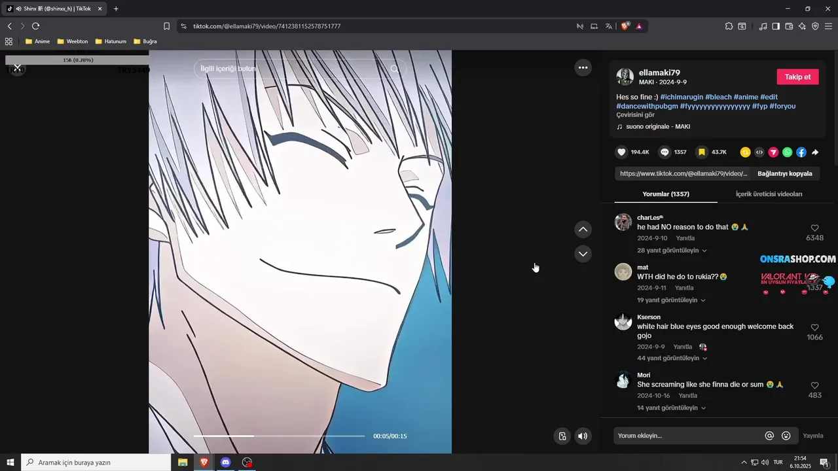Click Bağlantıyı kopyala to copy link
838x471 pixels.
785,174
